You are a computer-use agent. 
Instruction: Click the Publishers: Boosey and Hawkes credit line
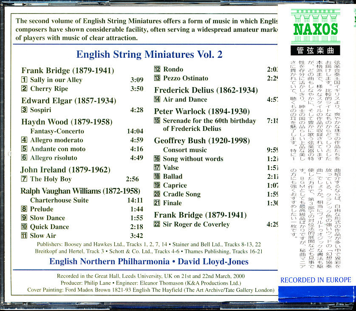coord(149,244)
